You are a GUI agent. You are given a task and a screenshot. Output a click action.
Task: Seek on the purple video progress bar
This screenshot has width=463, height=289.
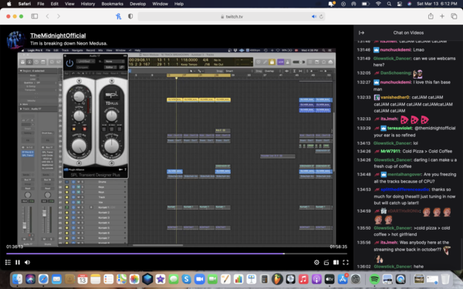point(177,254)
